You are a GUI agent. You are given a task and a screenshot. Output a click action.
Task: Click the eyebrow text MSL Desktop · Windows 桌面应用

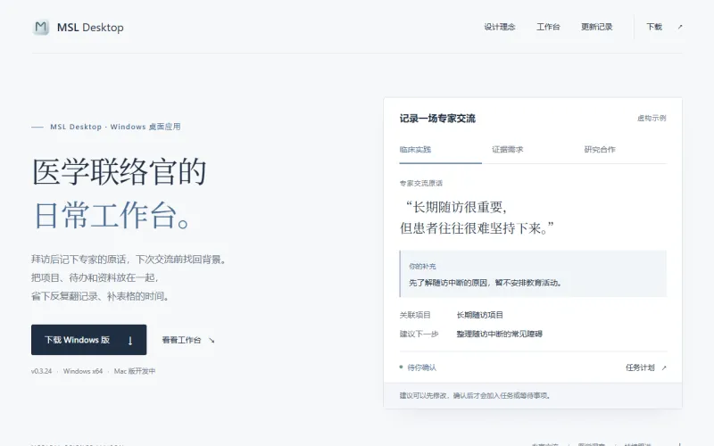(115, 127)
